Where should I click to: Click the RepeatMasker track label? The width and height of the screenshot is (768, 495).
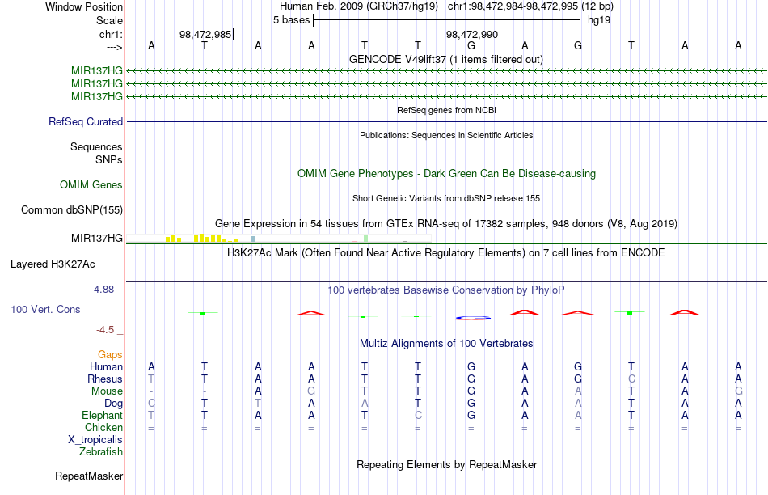click(x=89, y=476)
